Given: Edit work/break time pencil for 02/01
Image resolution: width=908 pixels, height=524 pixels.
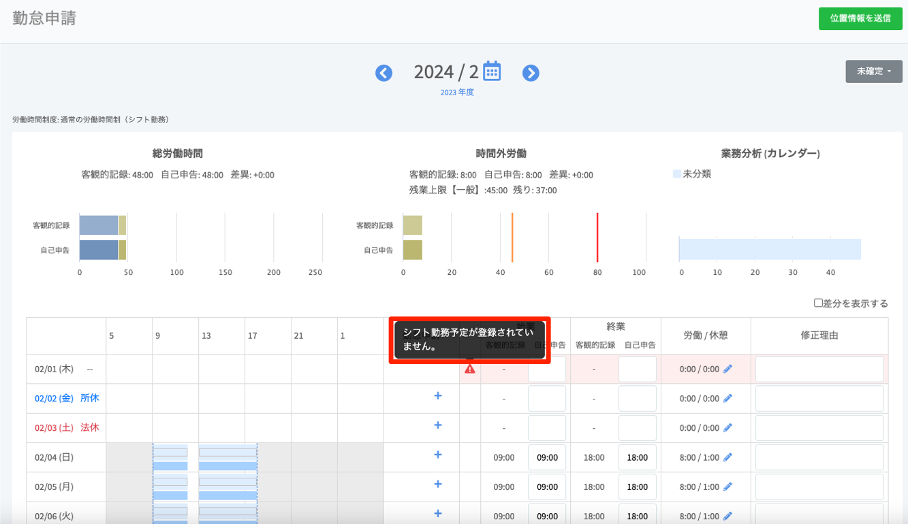Looking at the screenshot, I should click(727, 369).
